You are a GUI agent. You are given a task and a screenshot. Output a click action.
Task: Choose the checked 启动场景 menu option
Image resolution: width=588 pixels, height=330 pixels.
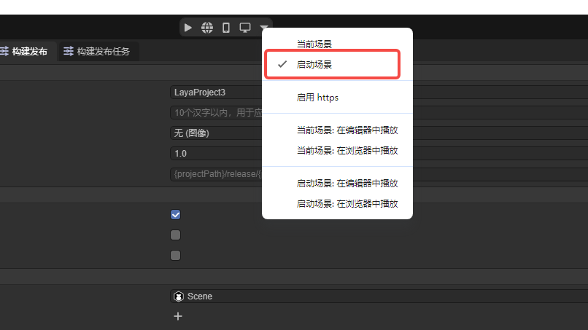tap(314, 65)
